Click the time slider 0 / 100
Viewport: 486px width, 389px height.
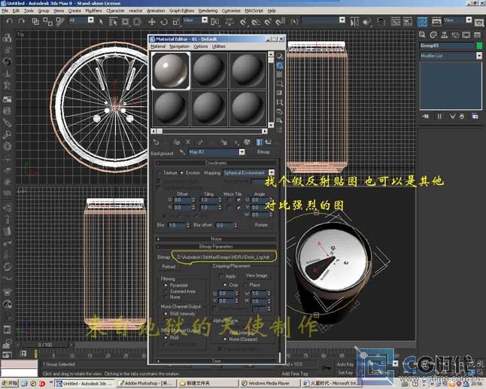point(45,345)
